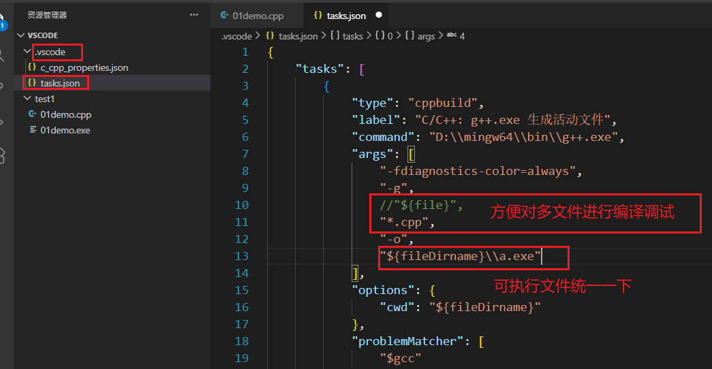Click the "$gcc" string on line 19
Image resolution: width=712 pixels, height=369 pixels.
coord(401,359)
